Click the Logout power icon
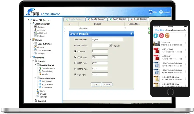194x114 pixels. [x=161, y=12]
